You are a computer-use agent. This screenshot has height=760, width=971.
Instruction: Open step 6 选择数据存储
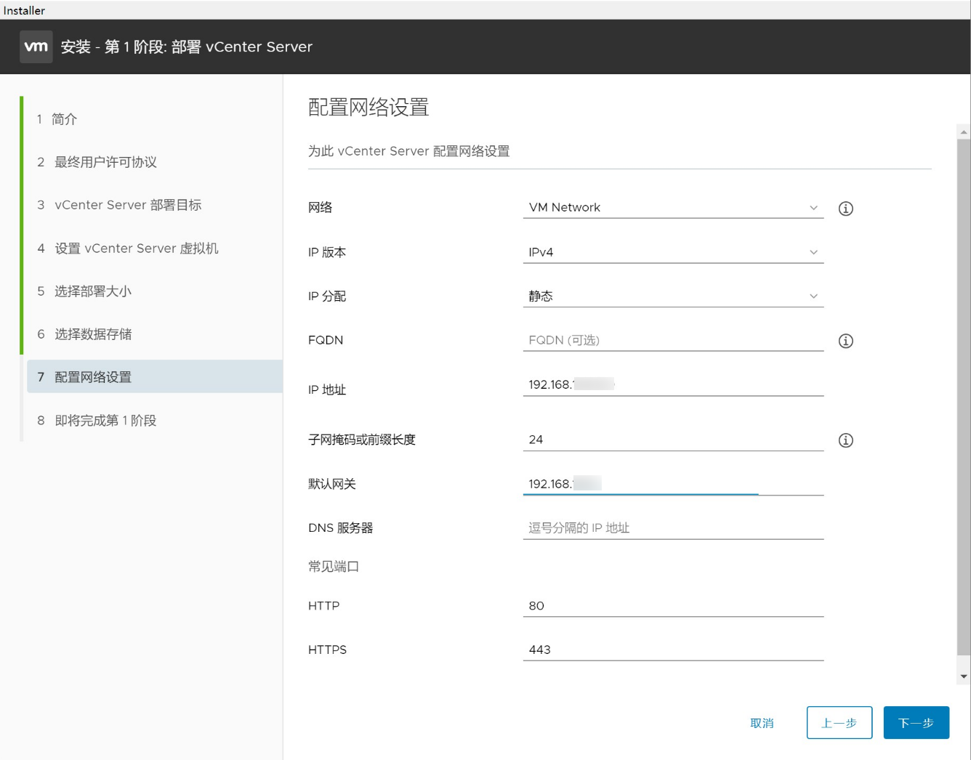pyautogui.click(x=93, y=334)
